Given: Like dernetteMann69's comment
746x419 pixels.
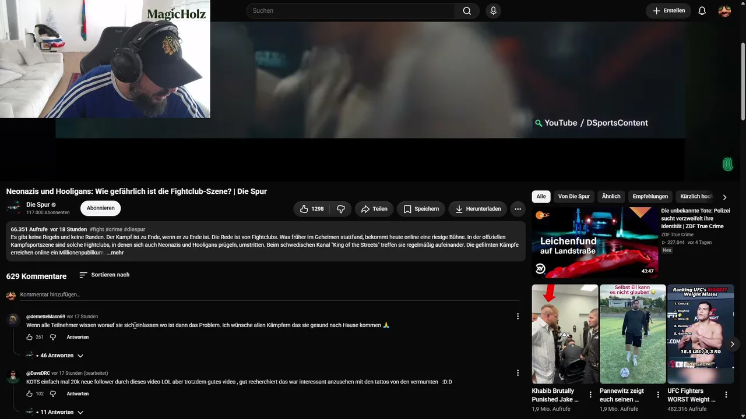Looking at the screenshot, I should point(30,337).
